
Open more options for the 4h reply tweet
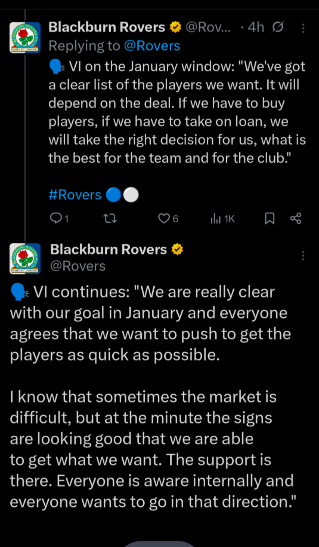[303, 28]
